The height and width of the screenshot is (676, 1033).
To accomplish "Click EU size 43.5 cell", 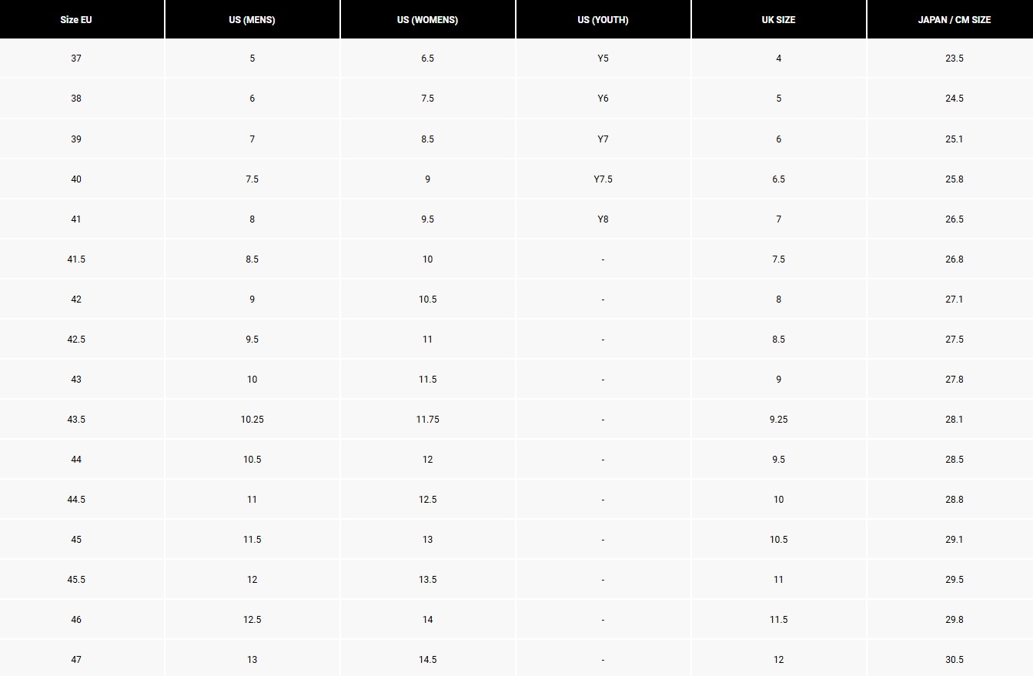I will click(76, 420).
